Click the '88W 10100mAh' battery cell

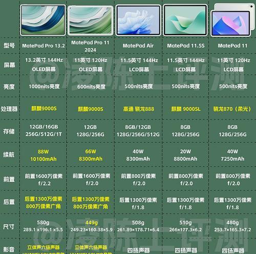(x=43, y=155)
